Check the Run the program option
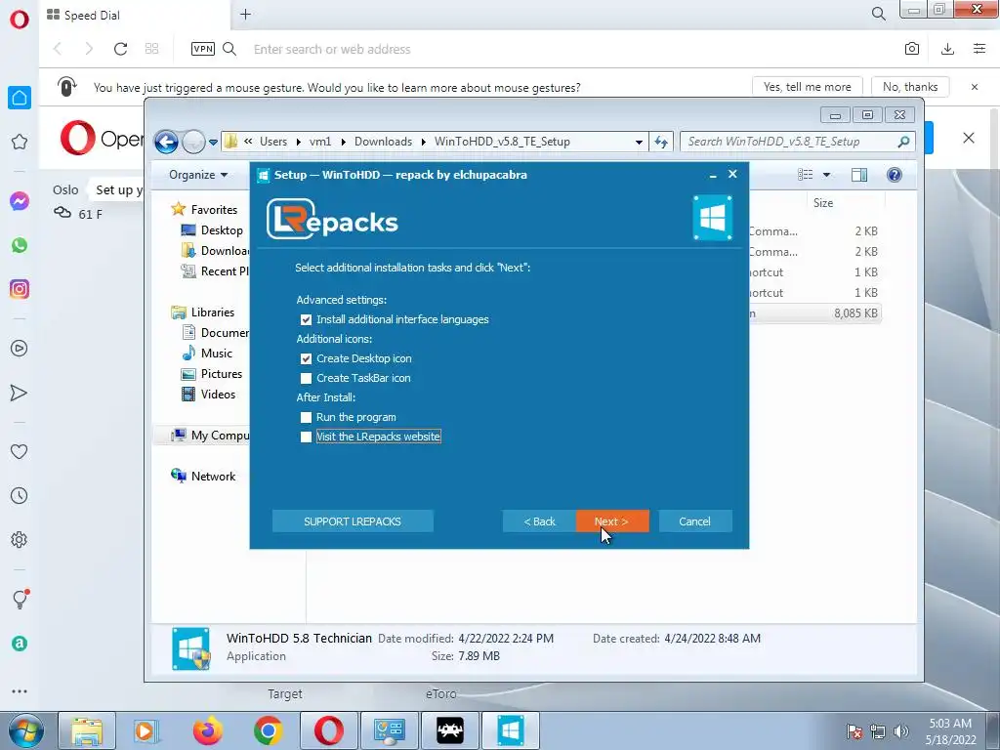The width and height of the screenshot is (1000, 750). pos(306,417)
